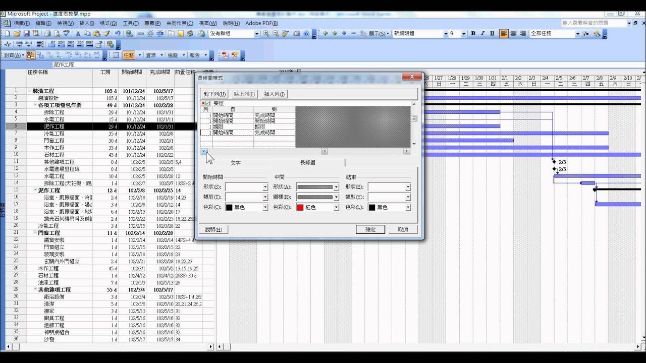
Task: Switch to the 長條圖 tab
Action: pos(308,163)
